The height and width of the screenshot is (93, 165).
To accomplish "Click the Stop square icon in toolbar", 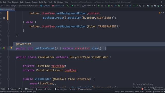I will tap(122, 6).
